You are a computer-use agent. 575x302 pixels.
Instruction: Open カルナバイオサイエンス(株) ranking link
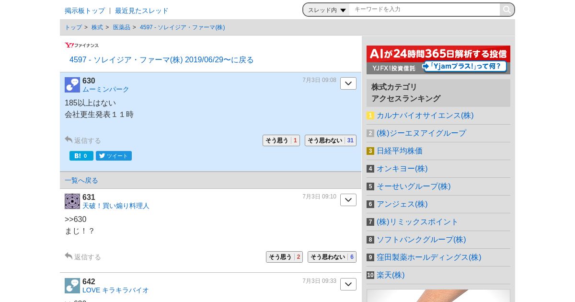pyautogui.click(x=425, y=116)
